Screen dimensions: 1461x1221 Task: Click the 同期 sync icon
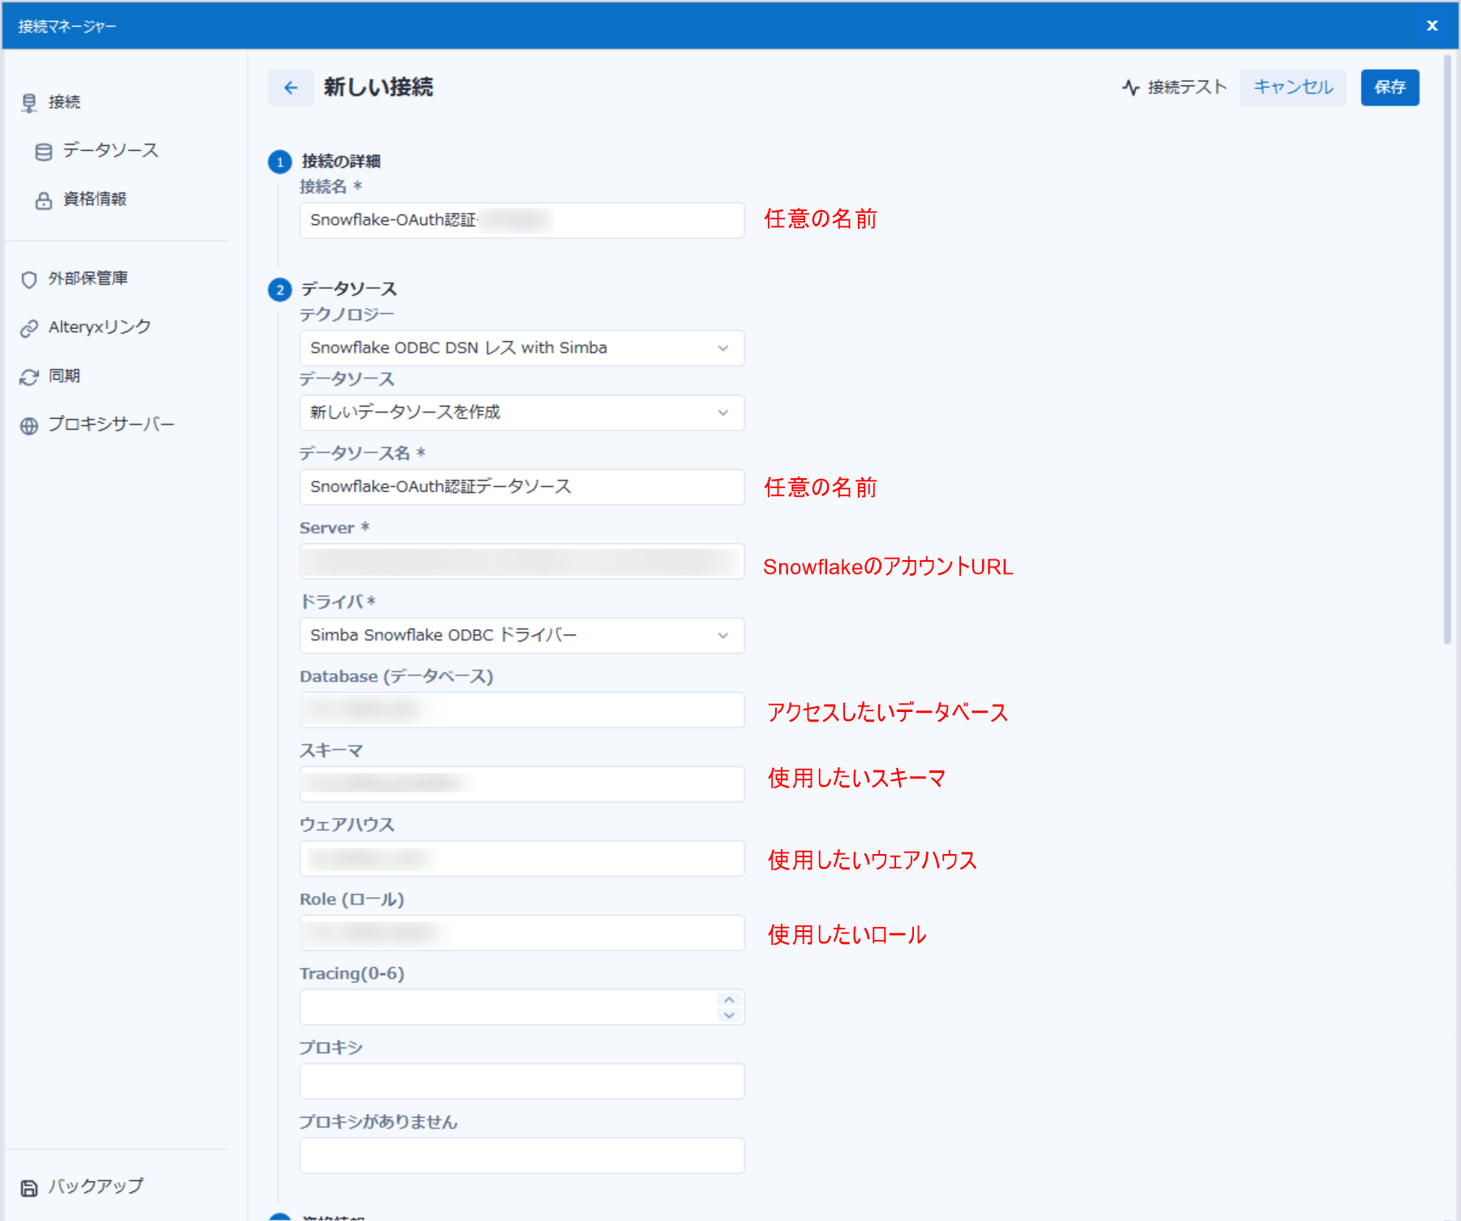tap(29, 376)
